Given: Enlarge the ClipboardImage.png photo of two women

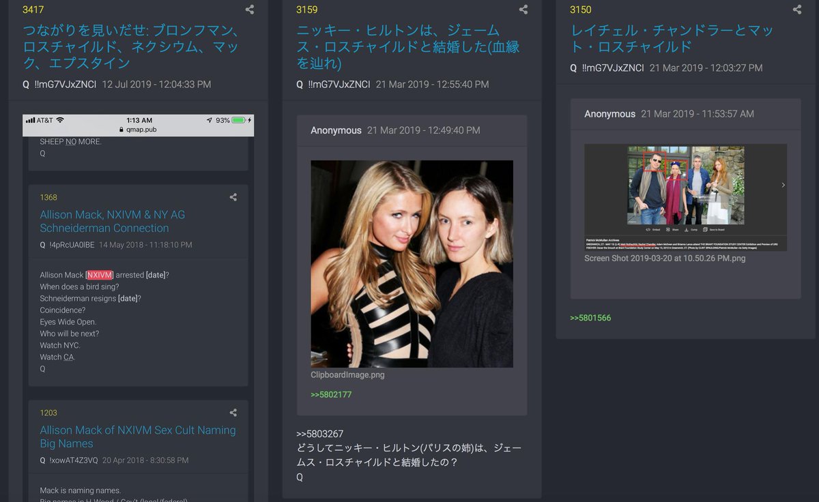Looking at the screenshot, I should pos(412,264).
